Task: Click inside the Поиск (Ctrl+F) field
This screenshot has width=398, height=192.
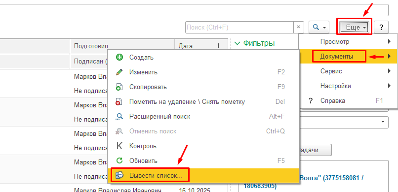Action: (x=239, y=27)
